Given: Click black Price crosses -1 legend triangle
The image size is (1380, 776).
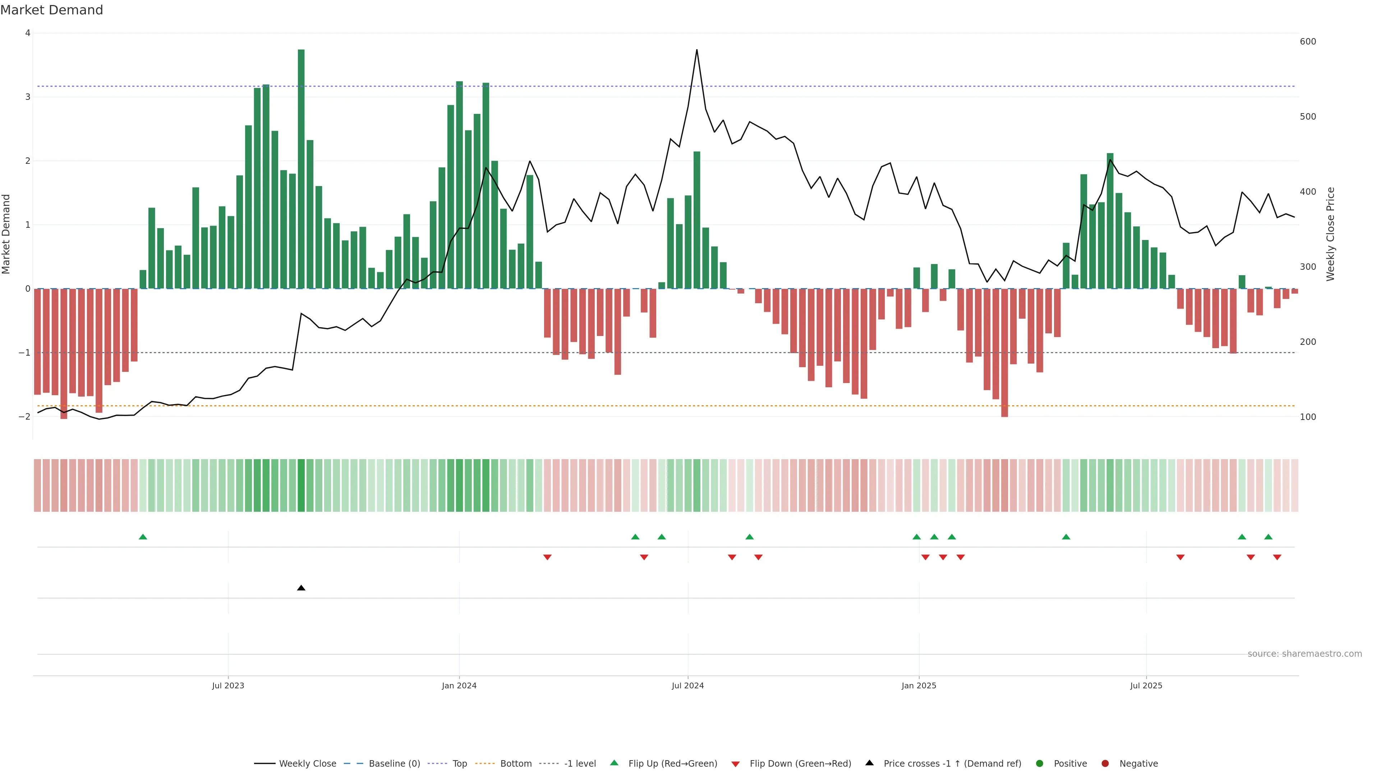Looking at the screenshot, I should pos(869,763).
